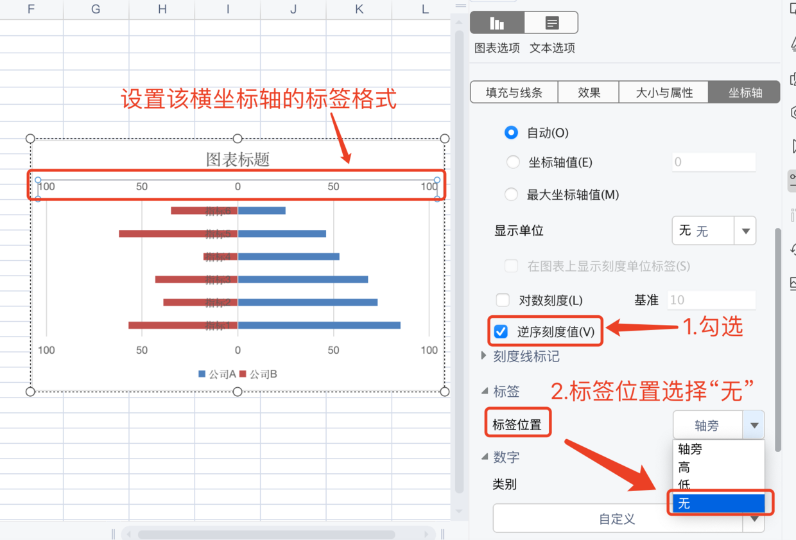796x540 pixels.
Task: Click the red bar for 指标2
Action: [200, 302]
